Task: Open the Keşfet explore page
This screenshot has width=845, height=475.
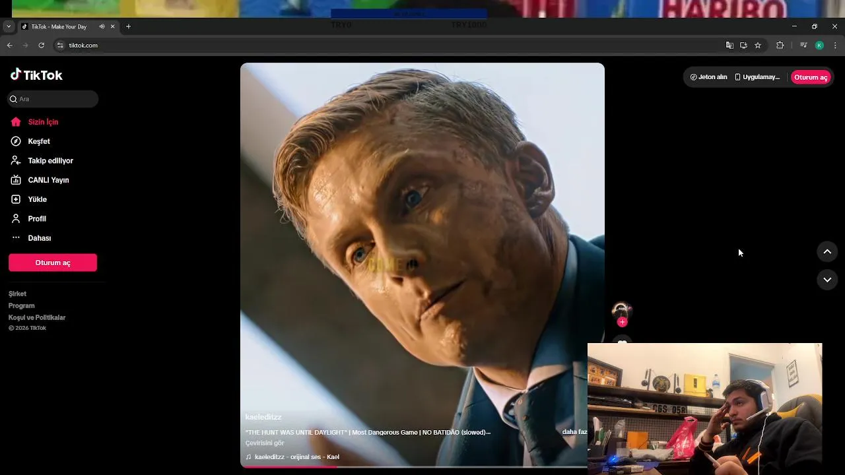Action: (39, 141)
